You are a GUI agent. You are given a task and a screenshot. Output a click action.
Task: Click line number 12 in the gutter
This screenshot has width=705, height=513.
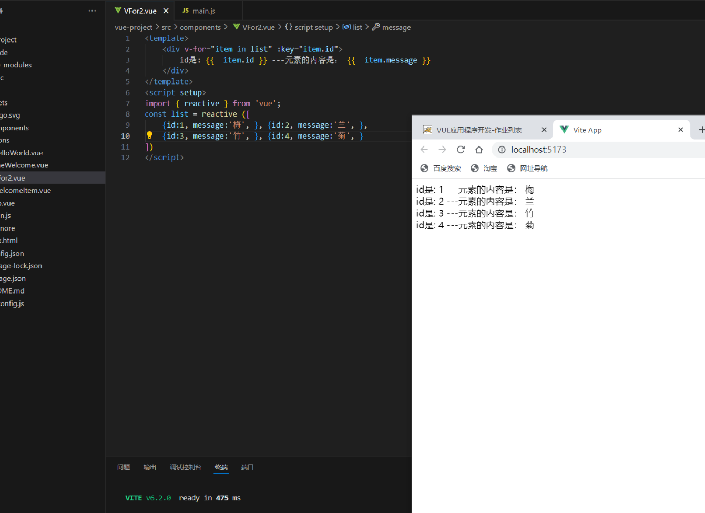click(x=125, y=158)
